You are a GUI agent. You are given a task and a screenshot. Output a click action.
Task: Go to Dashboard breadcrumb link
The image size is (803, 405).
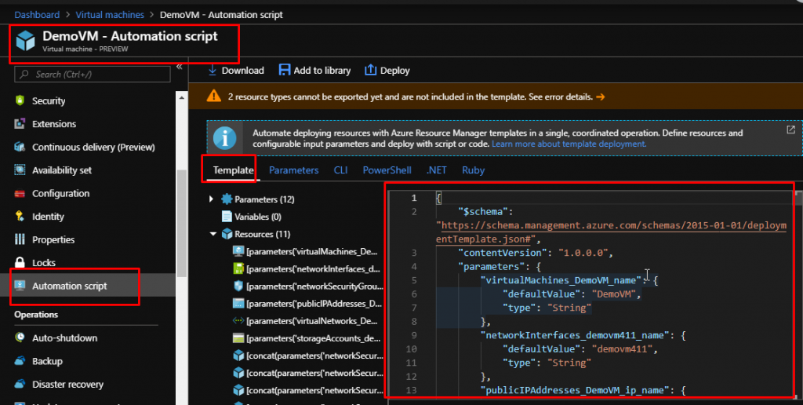pos(37,15)
